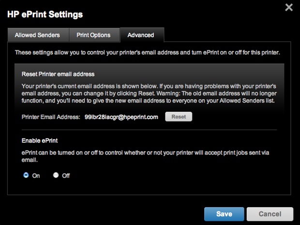Click the HP ePrint Settings title
Viewport: 300px width, 225px height.
pos(45,14)
